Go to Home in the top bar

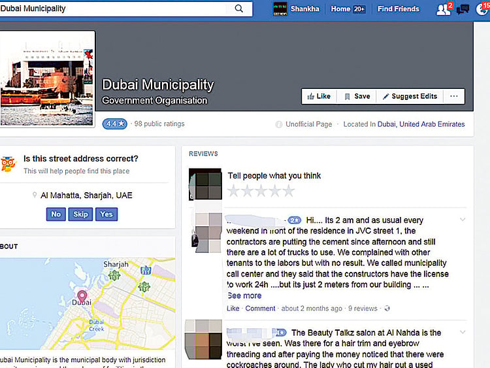pyautogui.click(x=340, y=9)
